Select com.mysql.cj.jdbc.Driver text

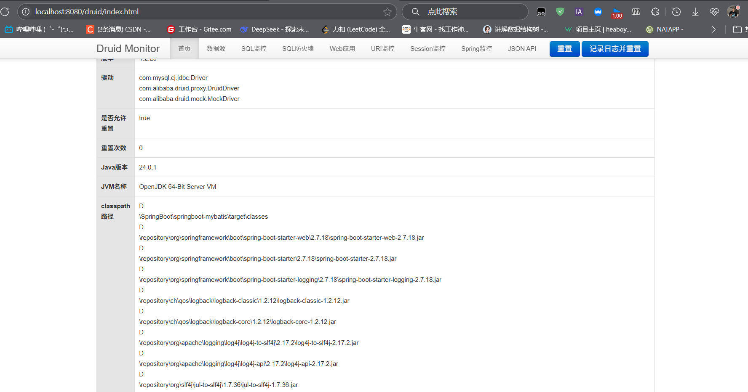coord(174,78)
